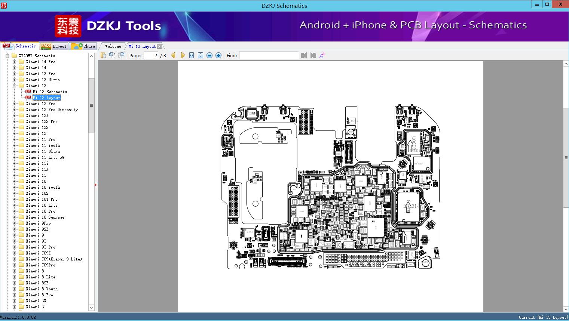
Task: Close the Mi 13 Layout tab
Action: pos(159,46)
